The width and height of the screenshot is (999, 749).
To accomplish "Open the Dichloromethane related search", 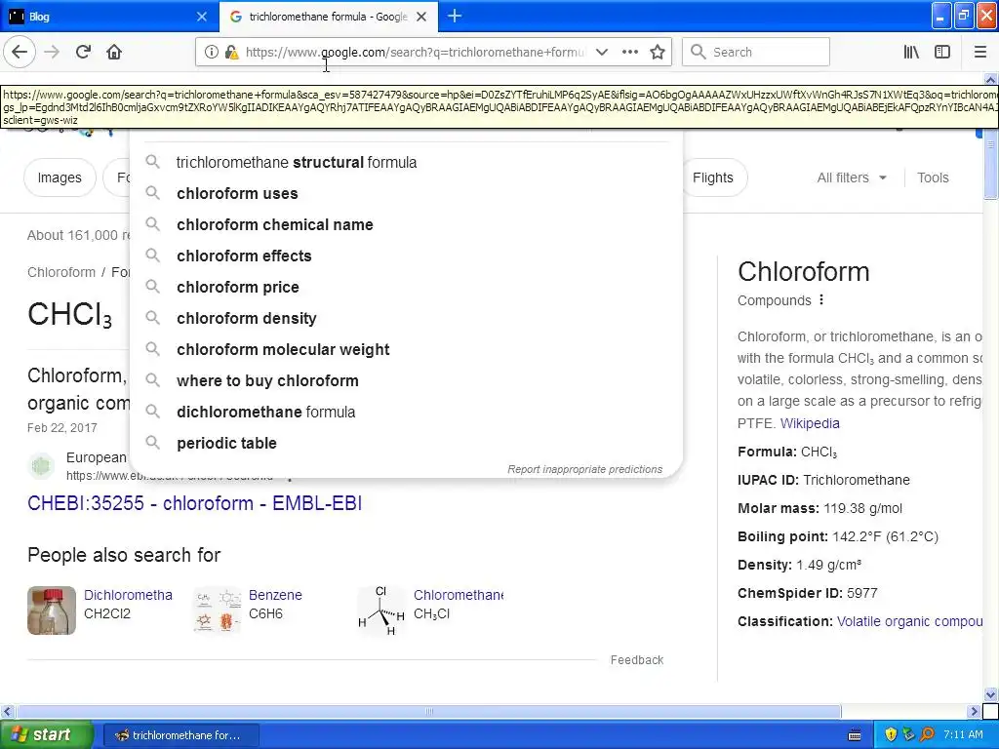I will coord(128,595).
